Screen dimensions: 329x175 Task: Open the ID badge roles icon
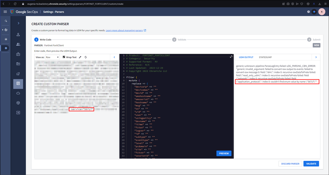coord(18,54)
